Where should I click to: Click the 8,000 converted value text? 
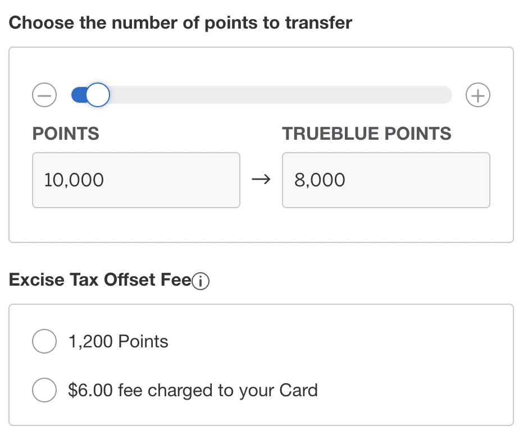click(320, 180)
